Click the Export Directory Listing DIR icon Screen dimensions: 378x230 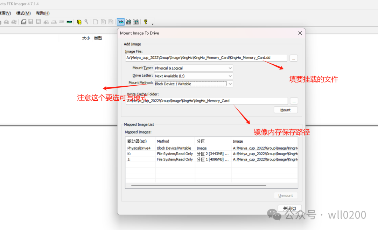click(x=111, y=22)
